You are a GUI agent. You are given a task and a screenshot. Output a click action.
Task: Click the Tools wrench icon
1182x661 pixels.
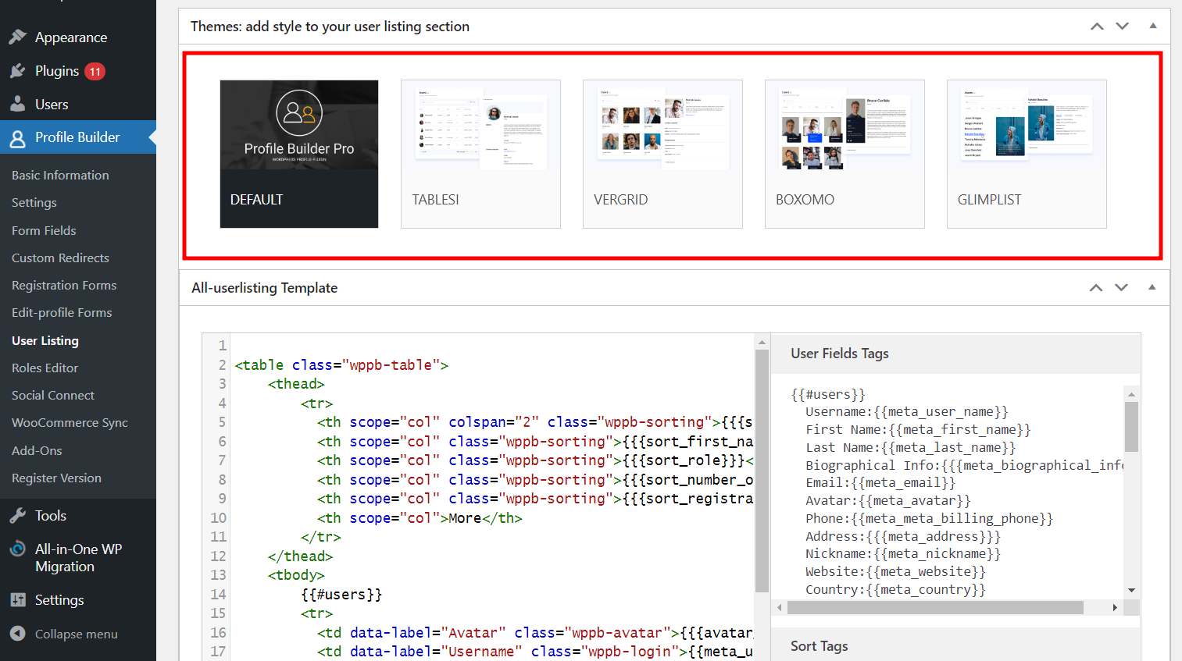[x=18, y=515]
